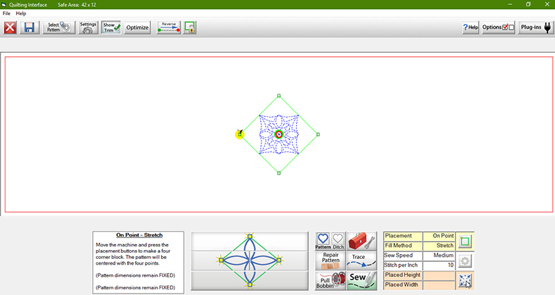Switch to Ditch heart mode
The image size is (555, 295).
point(338,241)
